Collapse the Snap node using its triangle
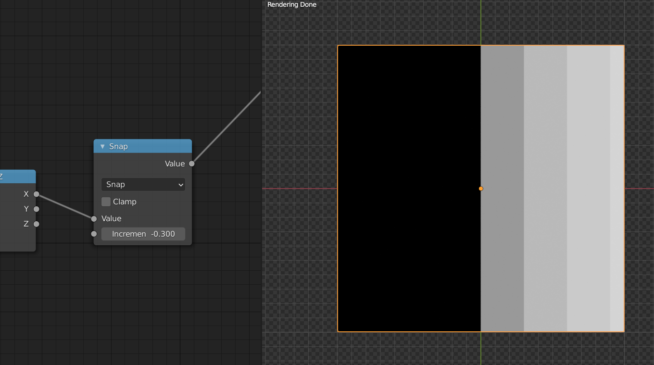The image size is (654, 365). (102, 146)
